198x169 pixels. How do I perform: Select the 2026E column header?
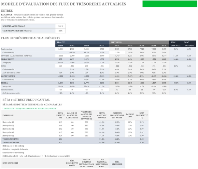154,46
